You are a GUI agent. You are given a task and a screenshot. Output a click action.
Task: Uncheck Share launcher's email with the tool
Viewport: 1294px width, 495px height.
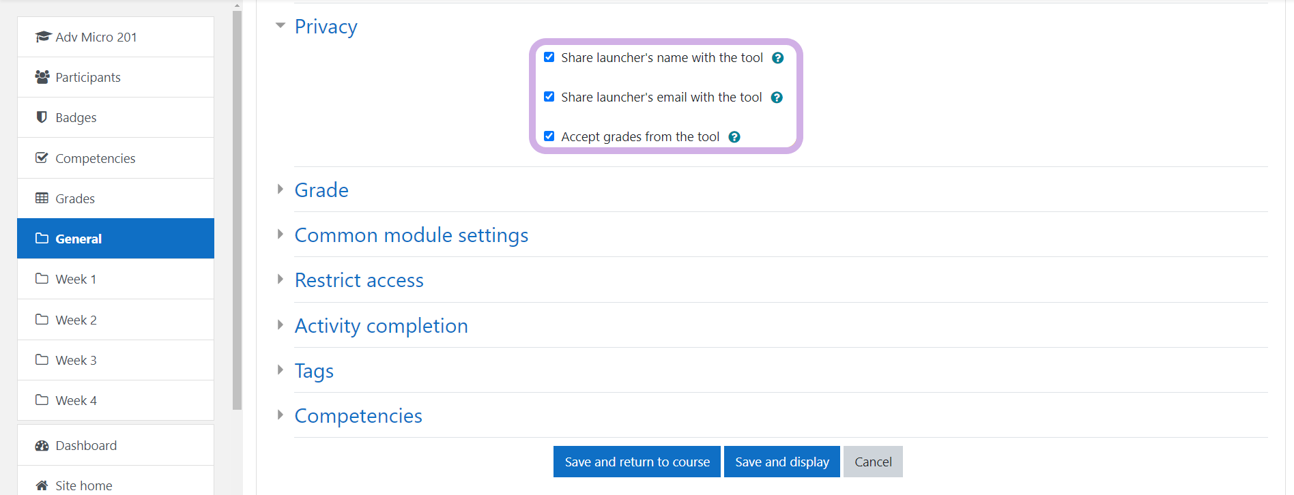[549, 97]
